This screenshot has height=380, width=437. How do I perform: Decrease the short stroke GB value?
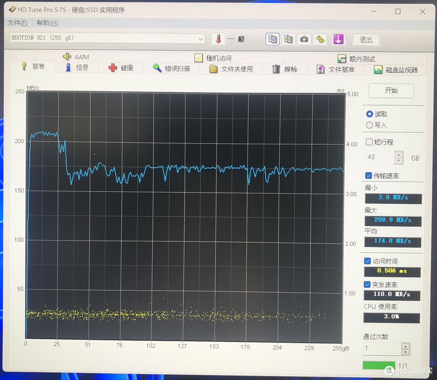tap(399, 160)
